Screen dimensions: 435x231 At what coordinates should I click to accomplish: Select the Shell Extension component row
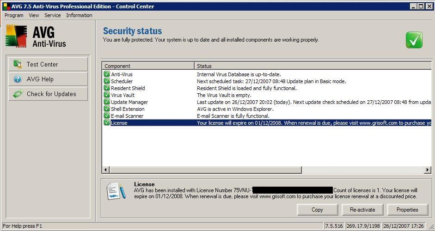coord(267,109)
